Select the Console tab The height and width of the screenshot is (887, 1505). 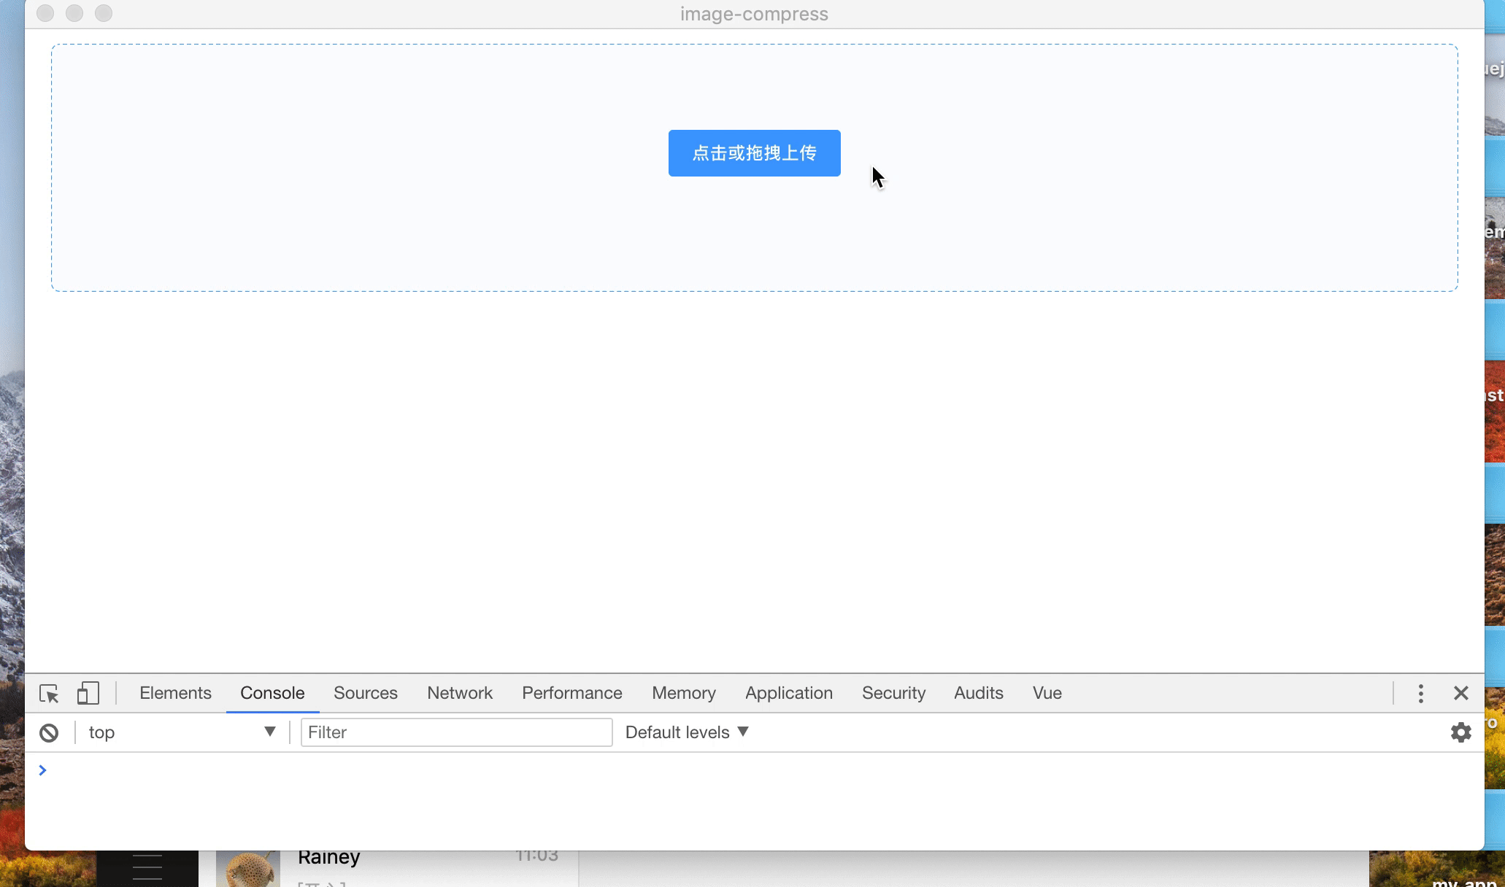(272, 693)
